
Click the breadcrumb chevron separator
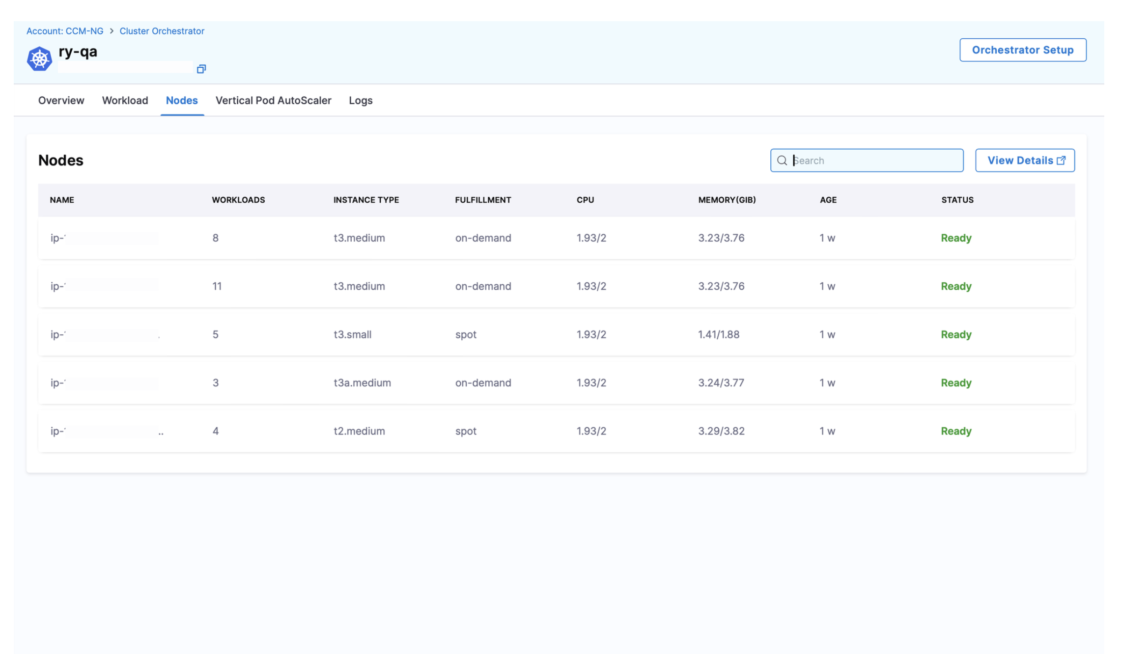(x=112, y=31)
